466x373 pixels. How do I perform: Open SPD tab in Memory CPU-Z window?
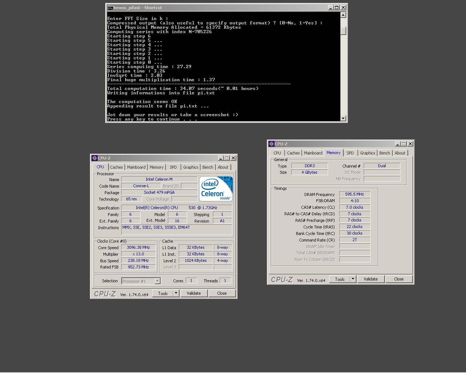point(350,153)
